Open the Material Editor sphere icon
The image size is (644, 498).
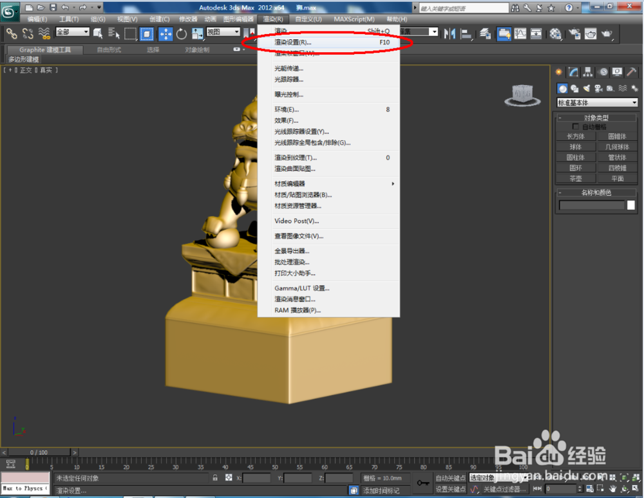(555, 33)
